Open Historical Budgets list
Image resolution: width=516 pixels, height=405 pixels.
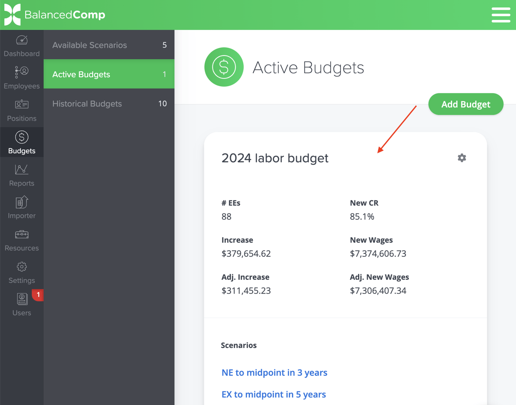[x=109, y=103]
